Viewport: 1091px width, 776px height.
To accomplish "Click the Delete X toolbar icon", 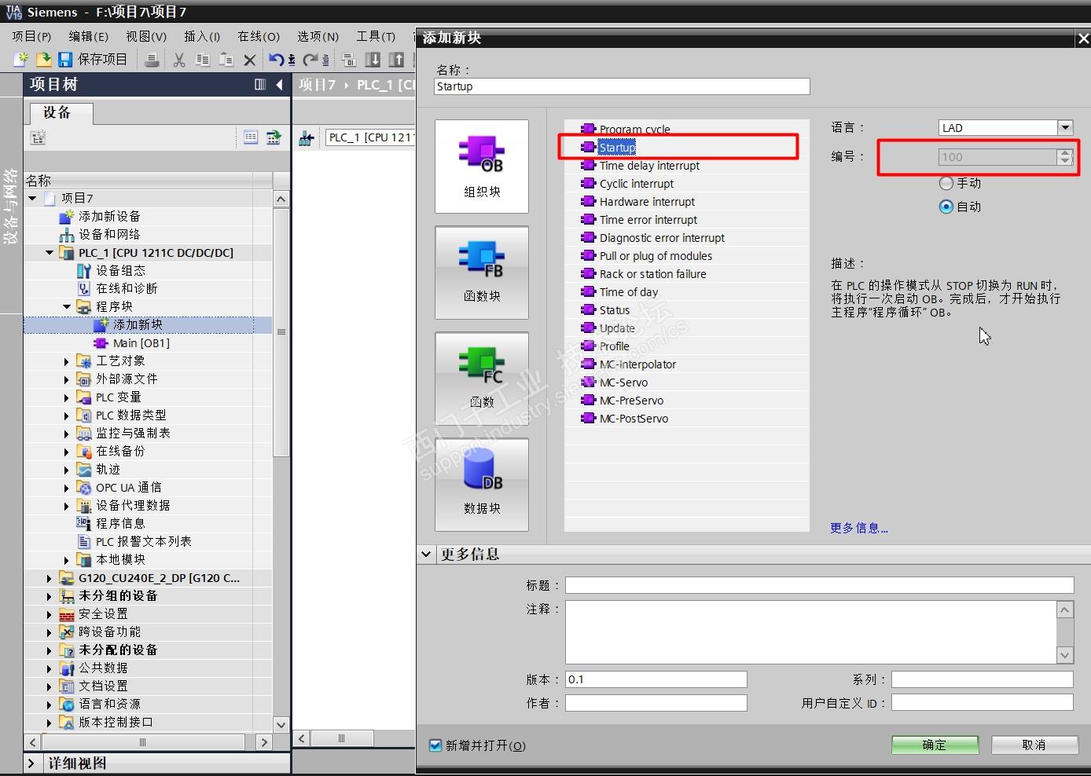I will pos(250,60).
